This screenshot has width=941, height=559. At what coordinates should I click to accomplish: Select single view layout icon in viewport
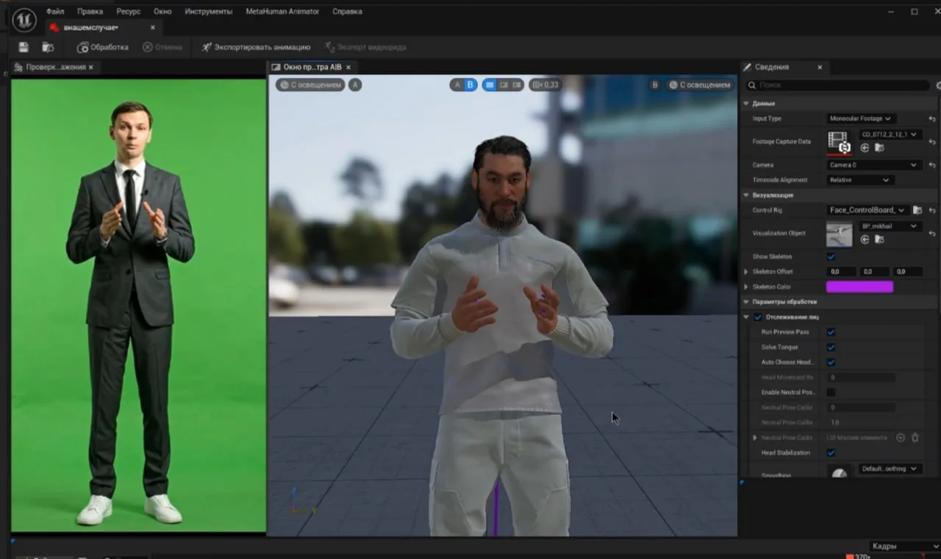(x=490, y=85)
